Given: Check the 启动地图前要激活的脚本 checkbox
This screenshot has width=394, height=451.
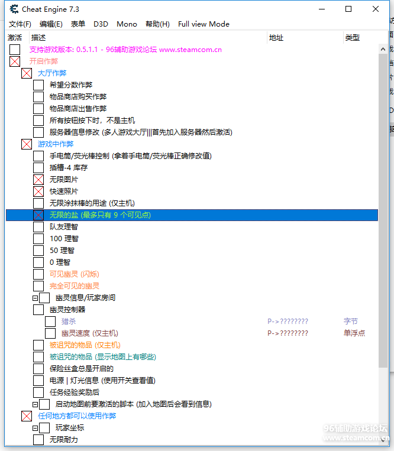Looking at the screenshot, I should 44,404.
